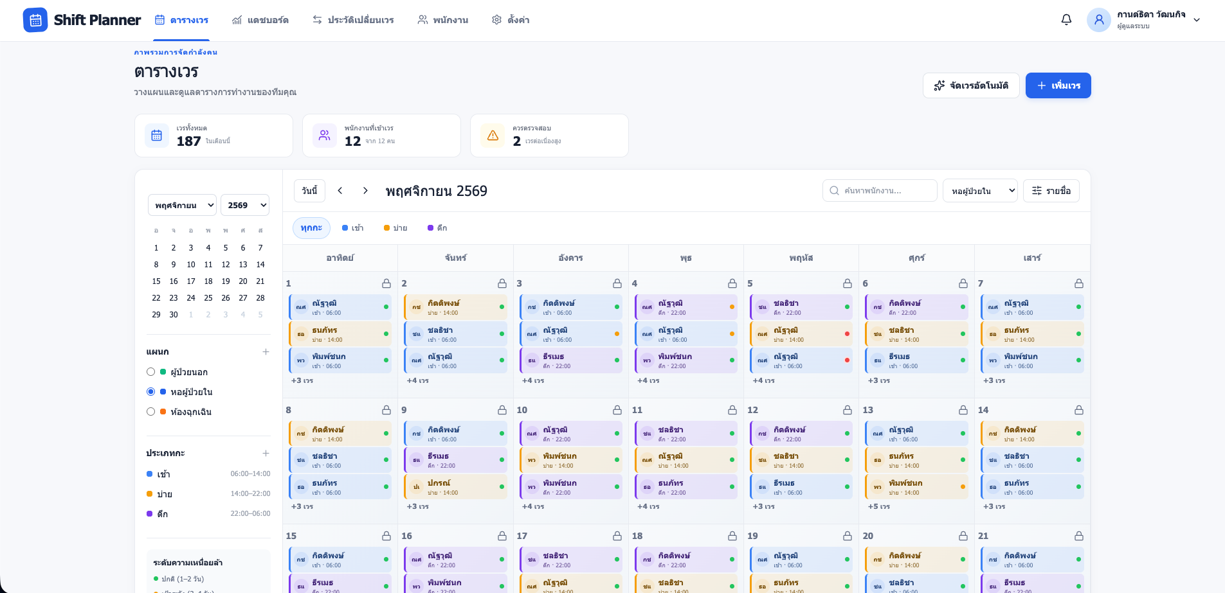Screen dimensions: 1225x593
Task: Click the lock icon on day 16
Action: [502, 536]
